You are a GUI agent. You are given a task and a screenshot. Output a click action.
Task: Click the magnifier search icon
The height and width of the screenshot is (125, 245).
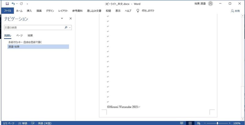click(66, 27)
